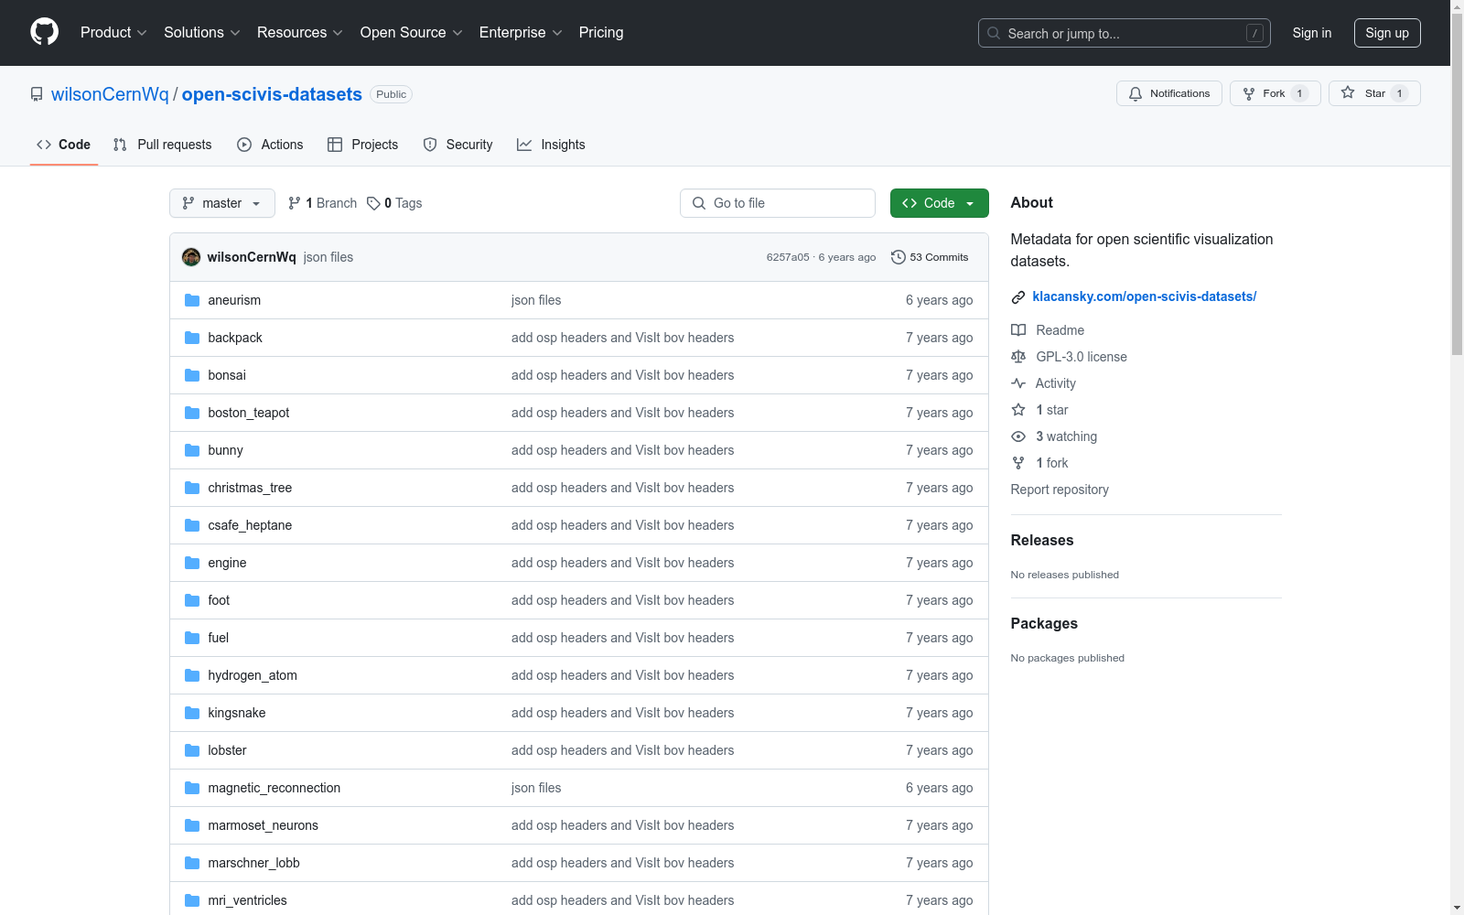Star the open-scivis-datasets repository
The image size is (1464, 915).
(x=1374, y=93)
